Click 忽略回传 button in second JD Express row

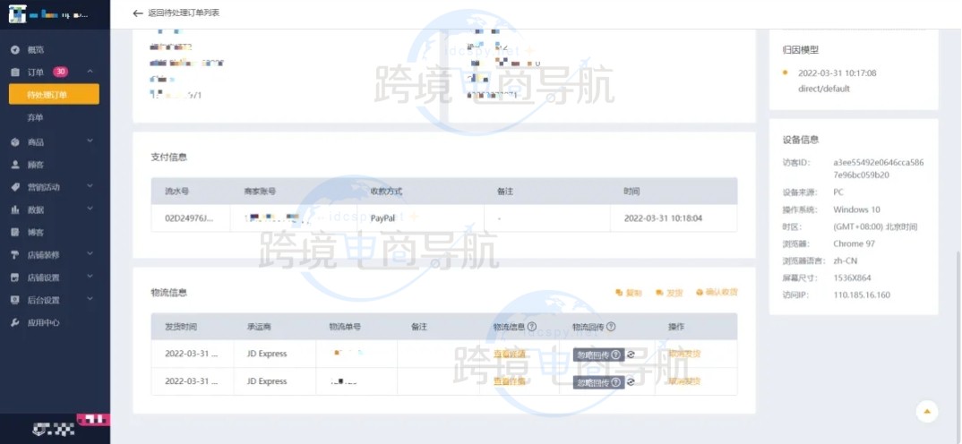pyautogui.click(x=598, y=382)
